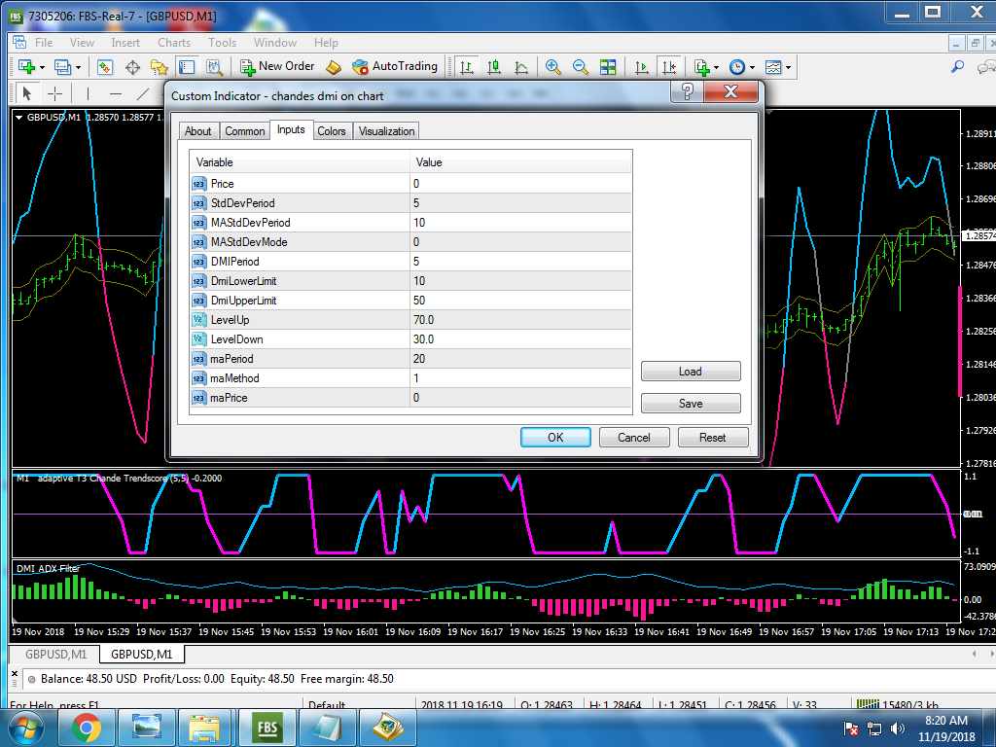Screen dimensions: 996x747
Task: Click the Load button
Action: [691, 372]
